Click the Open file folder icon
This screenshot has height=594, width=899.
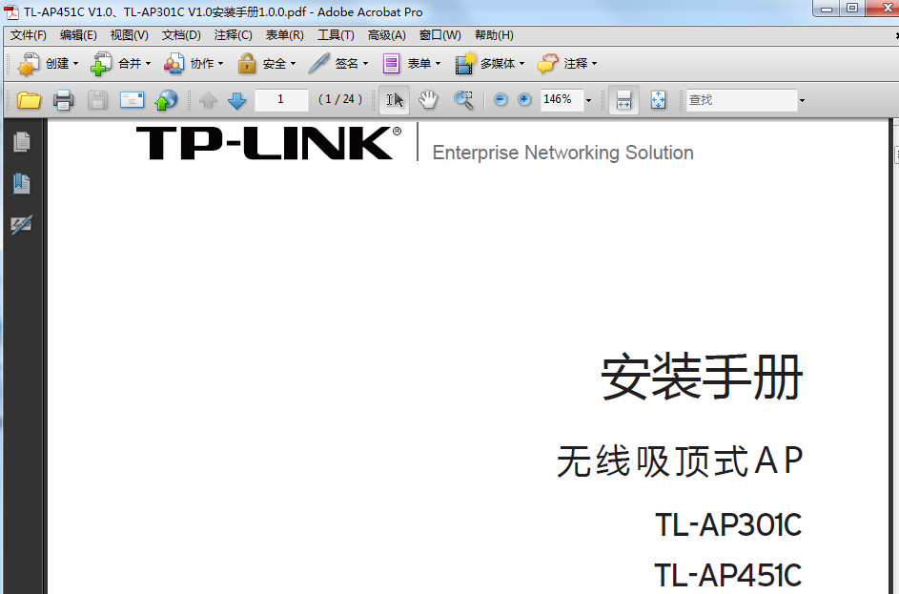(29, 100)
